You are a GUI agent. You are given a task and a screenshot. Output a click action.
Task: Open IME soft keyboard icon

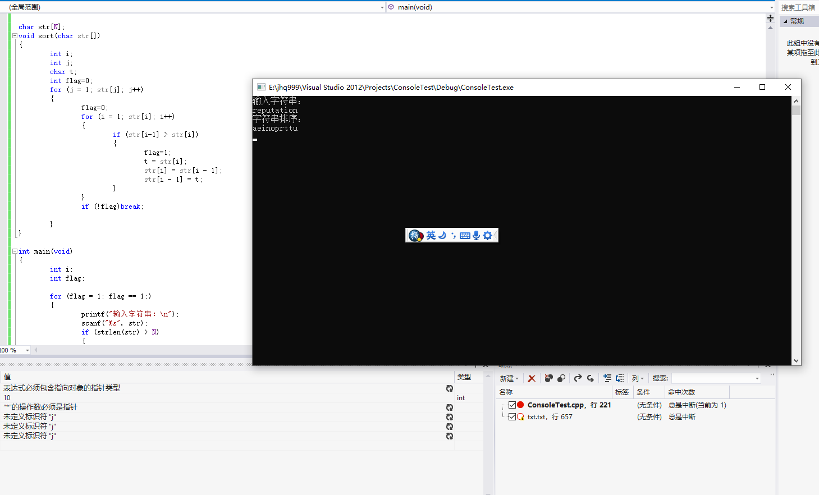click(465, 236)
